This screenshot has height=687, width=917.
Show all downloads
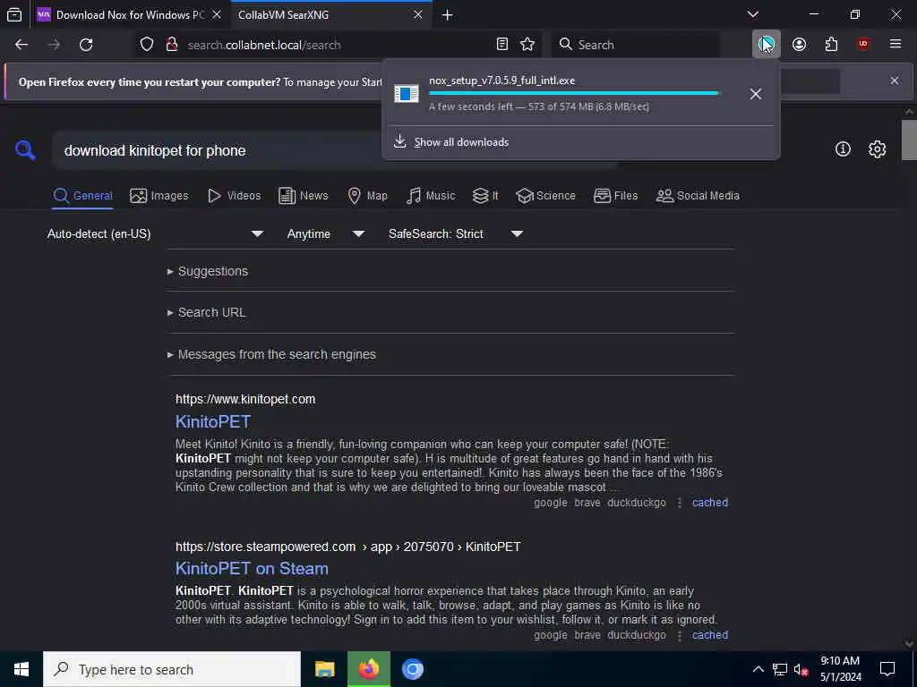(x=461, y=142)
